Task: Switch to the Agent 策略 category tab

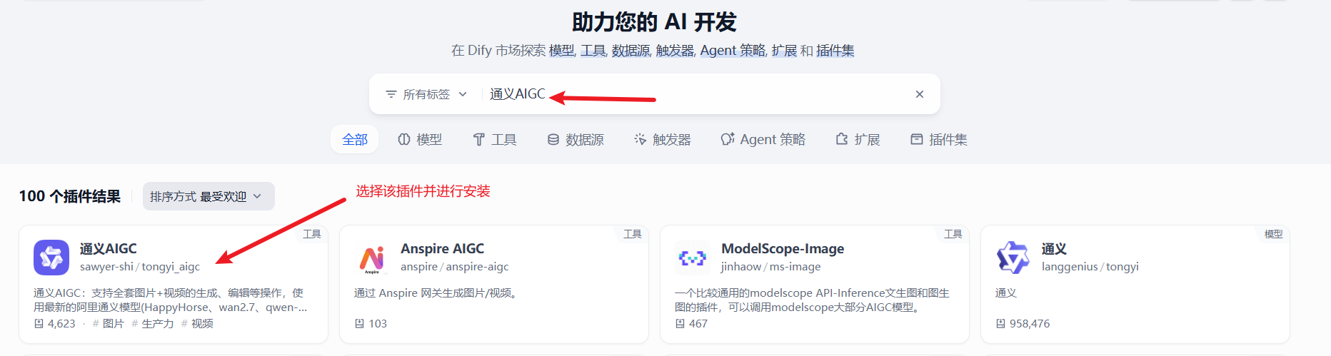Action: [763, 140]
